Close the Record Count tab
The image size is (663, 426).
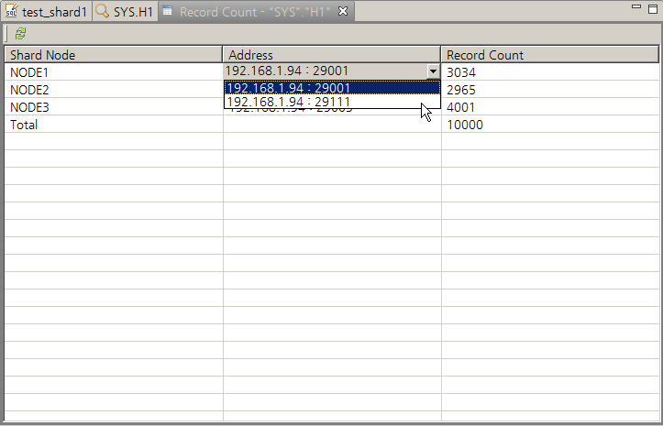pyautogui.click(x=343, y=12)
